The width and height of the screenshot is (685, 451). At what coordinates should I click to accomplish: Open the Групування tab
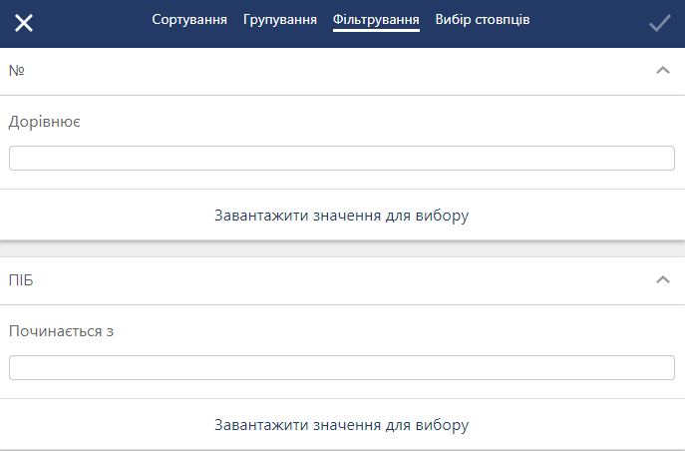pyautogui.click(x=280, y=20)
